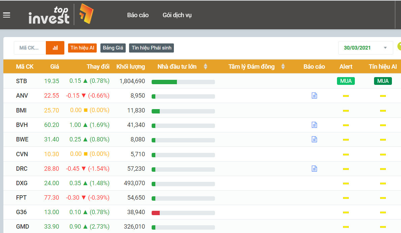Click the orange chart search button
Screen dimensions: 401x233
click(x=55, y=48)
